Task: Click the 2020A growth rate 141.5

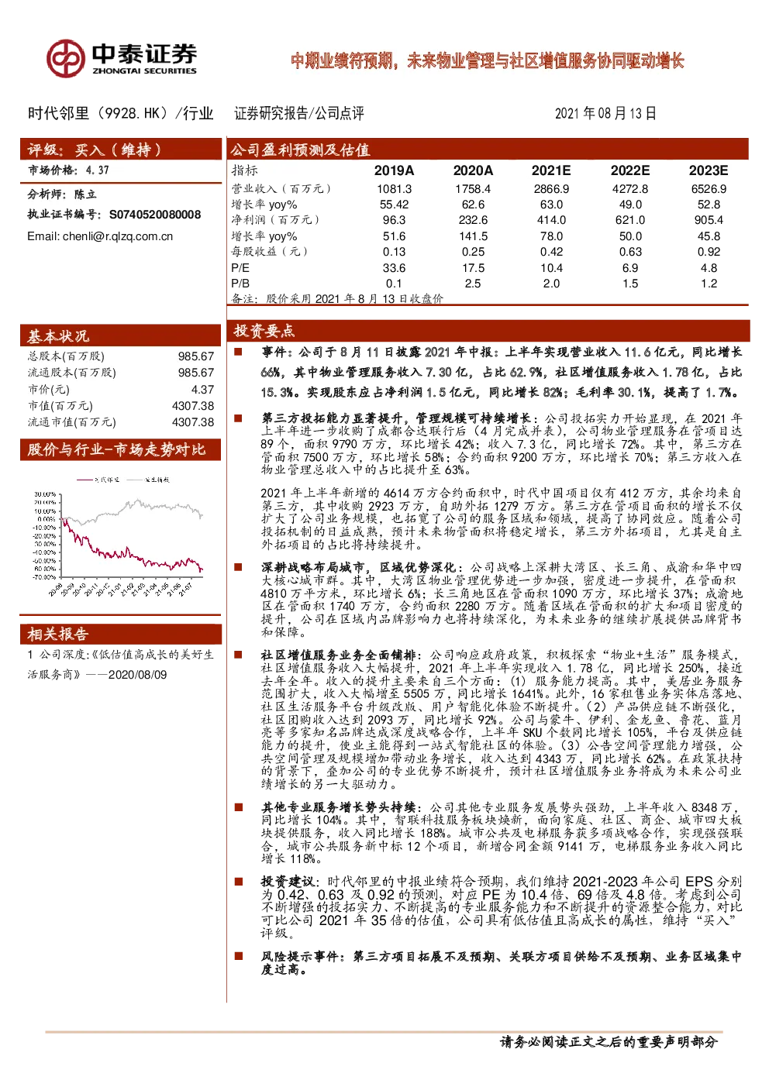Action: [x=473, y=236]
